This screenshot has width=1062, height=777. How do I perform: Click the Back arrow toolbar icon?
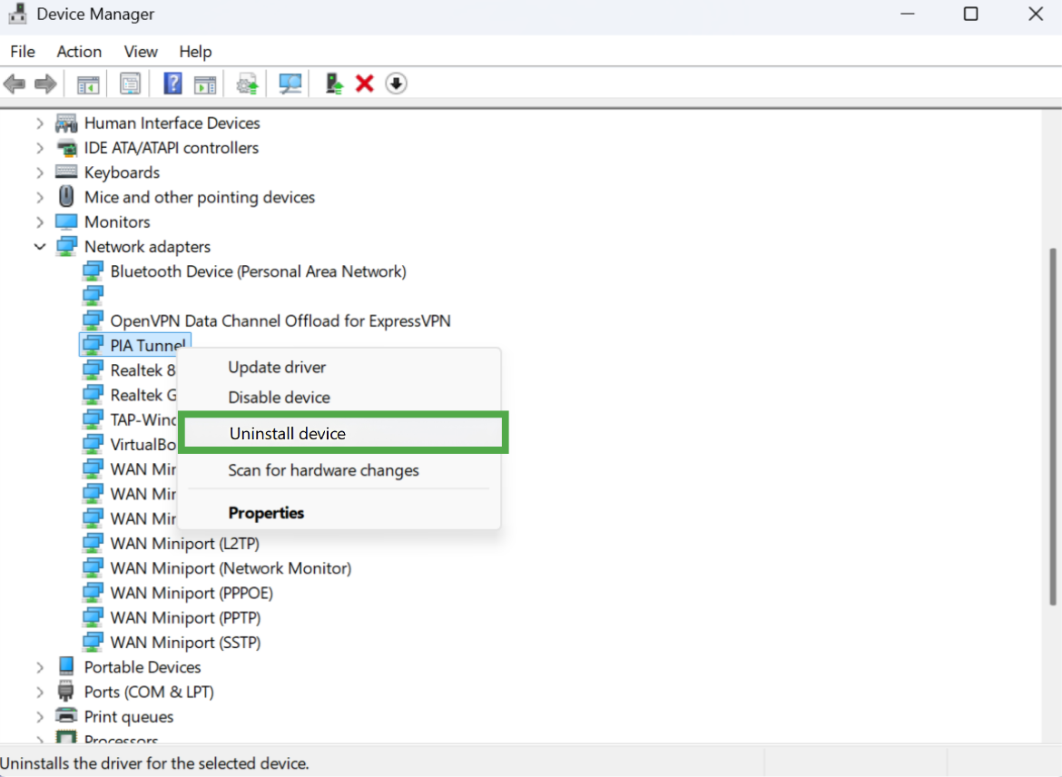15,84
